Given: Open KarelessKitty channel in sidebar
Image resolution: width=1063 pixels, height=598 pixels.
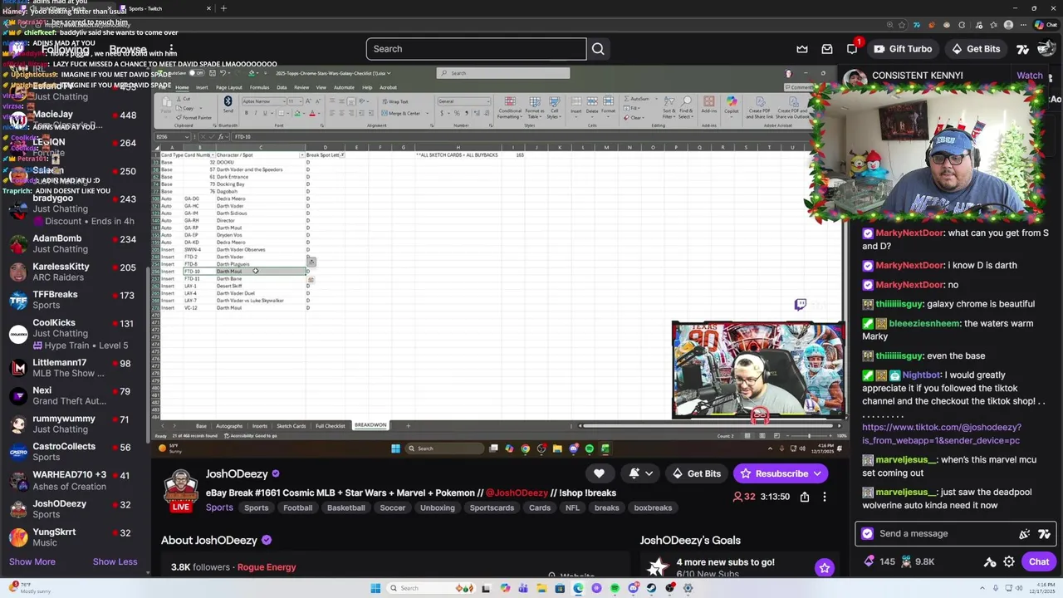Looking at the screenshot, I should [75, 272].
